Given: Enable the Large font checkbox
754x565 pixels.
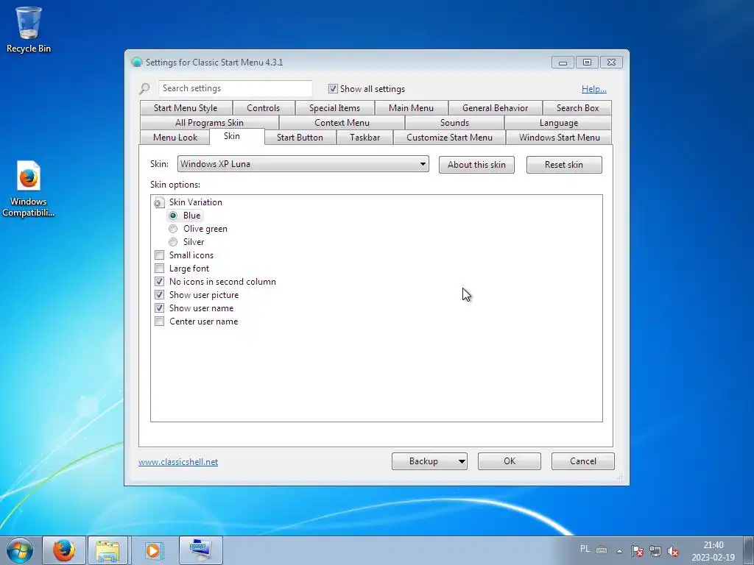Looking at the screenshot, I should coord(159,269).
